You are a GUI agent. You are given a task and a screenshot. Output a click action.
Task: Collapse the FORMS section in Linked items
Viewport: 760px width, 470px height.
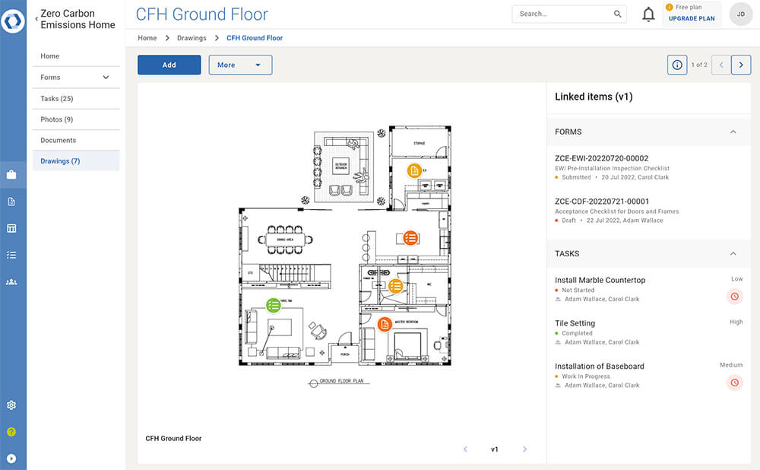(x=733, y=132)
